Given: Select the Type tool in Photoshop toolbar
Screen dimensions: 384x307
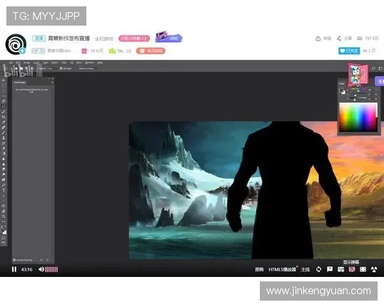Looking at the screenshot, I should 4,190.
